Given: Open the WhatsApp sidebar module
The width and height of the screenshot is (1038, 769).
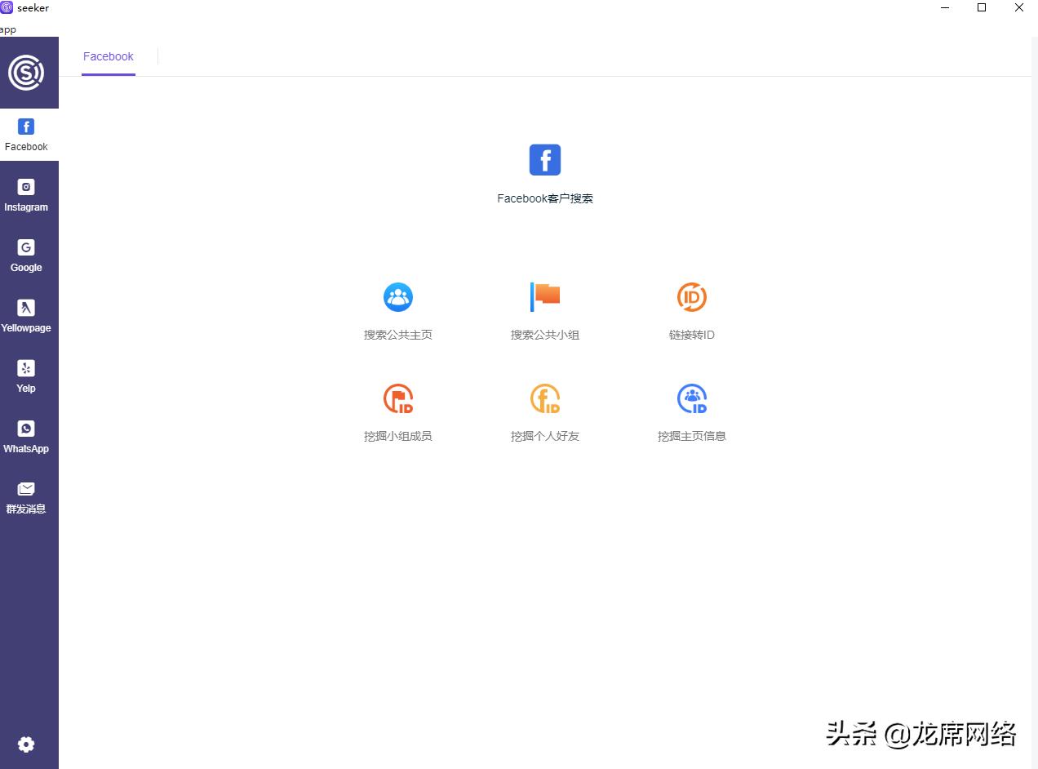Looking at the screenshot, I should pos(26,437).
